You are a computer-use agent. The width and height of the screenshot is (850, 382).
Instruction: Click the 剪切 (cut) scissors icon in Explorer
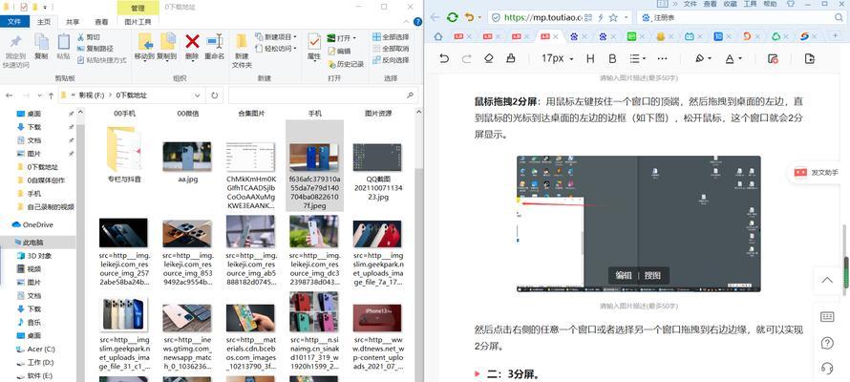(80, 37)
